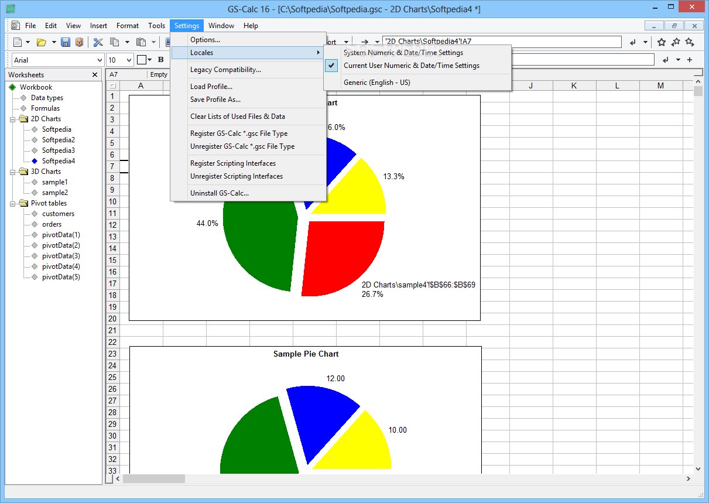Open the Edit menu
The width and height of the screenshot is (709, 503).
pos(51,26)
